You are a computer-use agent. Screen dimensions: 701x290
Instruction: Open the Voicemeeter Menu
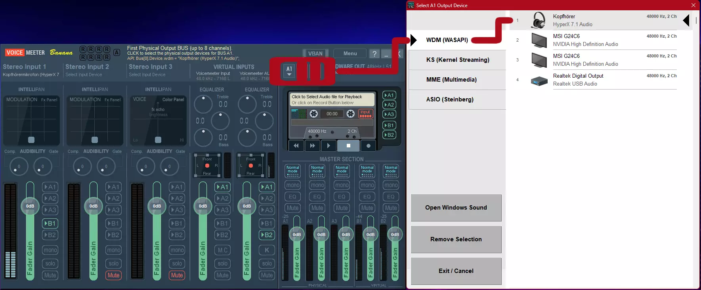[x=350, y=53]
